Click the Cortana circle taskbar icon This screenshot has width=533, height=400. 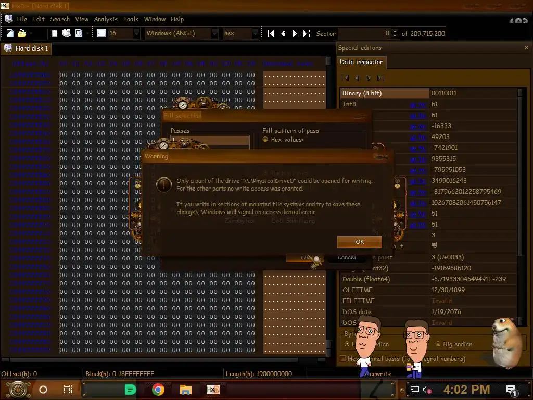coord(43,390)
